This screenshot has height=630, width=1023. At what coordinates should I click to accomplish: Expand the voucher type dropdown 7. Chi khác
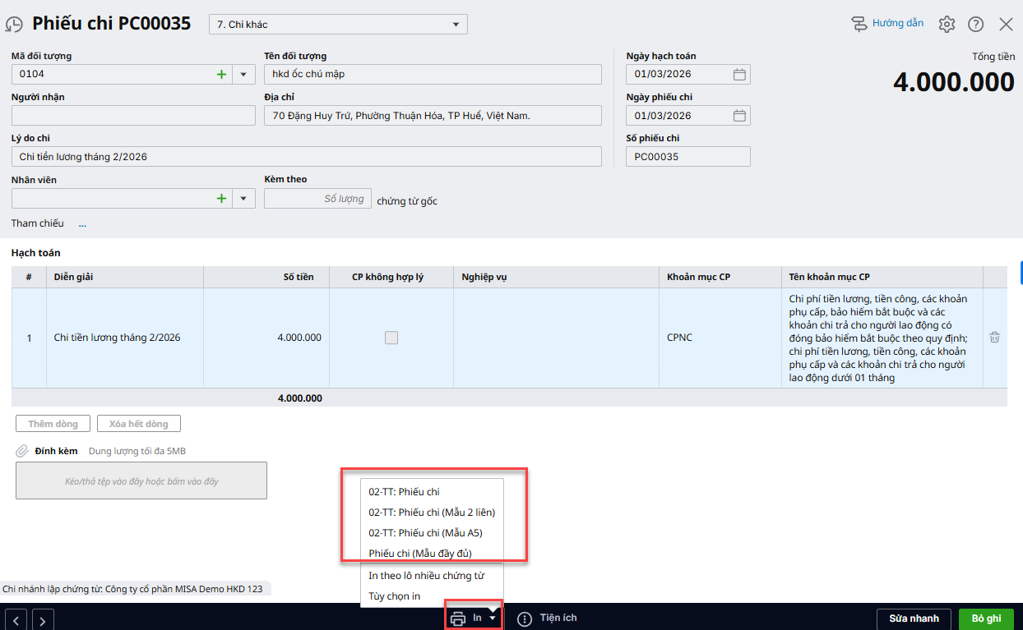coord(456,25)
